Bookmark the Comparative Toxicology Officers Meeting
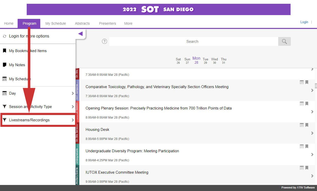 [x=307, y=82]
